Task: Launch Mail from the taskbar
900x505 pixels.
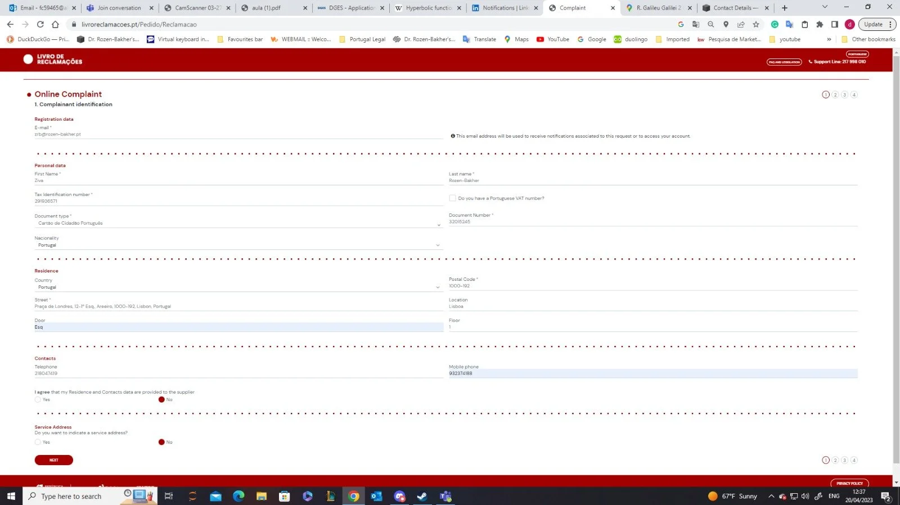Action: (215, 496)
